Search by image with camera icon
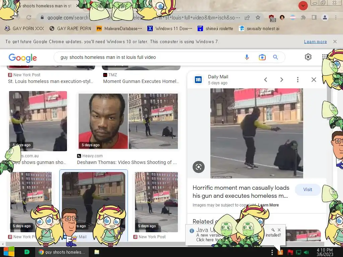Screen dimensions: 343x257 pos(262,57)
